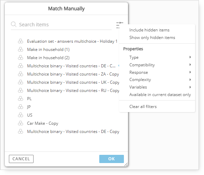The image size is (204, 175).
Task: Click the CANCEL button
Action: (21, 159)
